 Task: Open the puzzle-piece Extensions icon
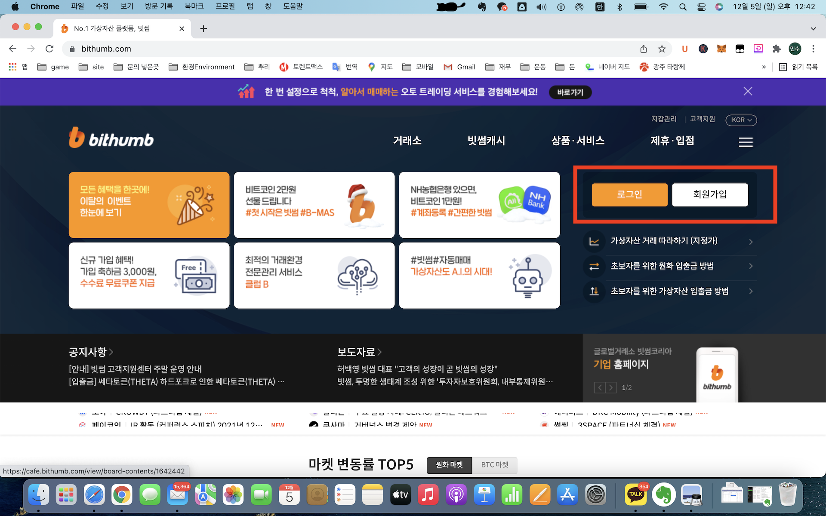point(777,49)
